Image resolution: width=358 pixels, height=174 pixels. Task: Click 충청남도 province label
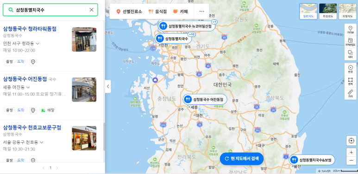pyautogui.click(x=167, y=98)
